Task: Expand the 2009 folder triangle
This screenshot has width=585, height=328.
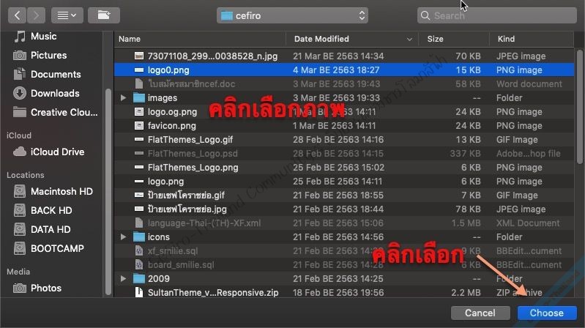Action: (123, 279)
